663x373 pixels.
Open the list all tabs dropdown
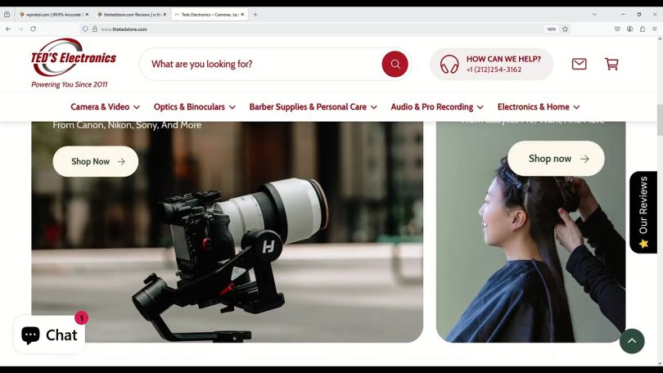tap(594, 15)
